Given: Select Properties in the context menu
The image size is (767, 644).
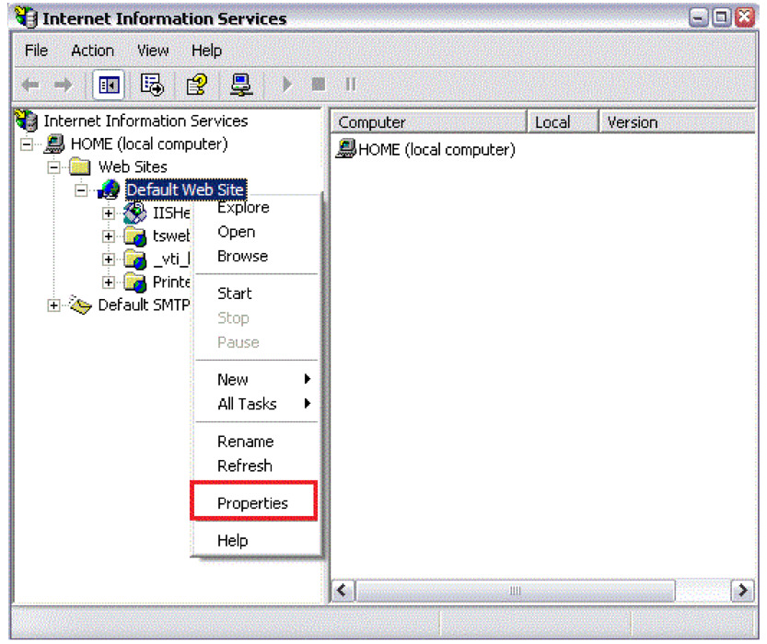Looking at the screenshot, I should point(252,503).
